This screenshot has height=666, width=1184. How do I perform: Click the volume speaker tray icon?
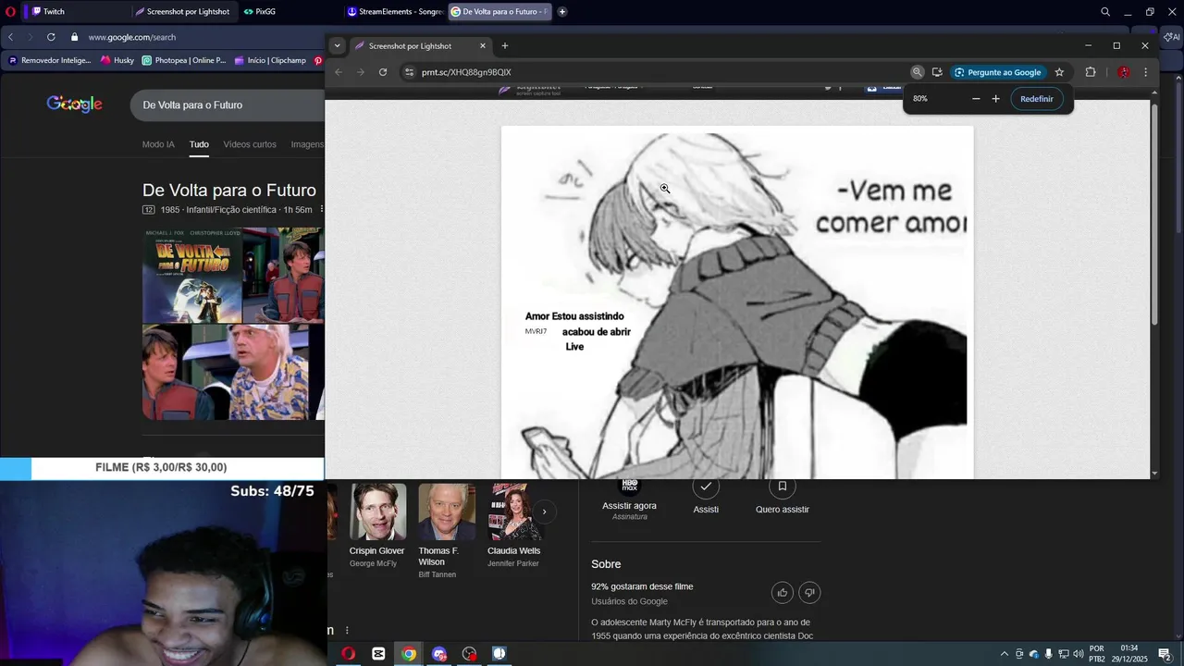(x=1078, y=654)
